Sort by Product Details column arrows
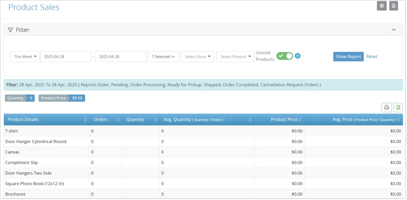The width and height of the screenshot is (407, 200). click(85, 120)
